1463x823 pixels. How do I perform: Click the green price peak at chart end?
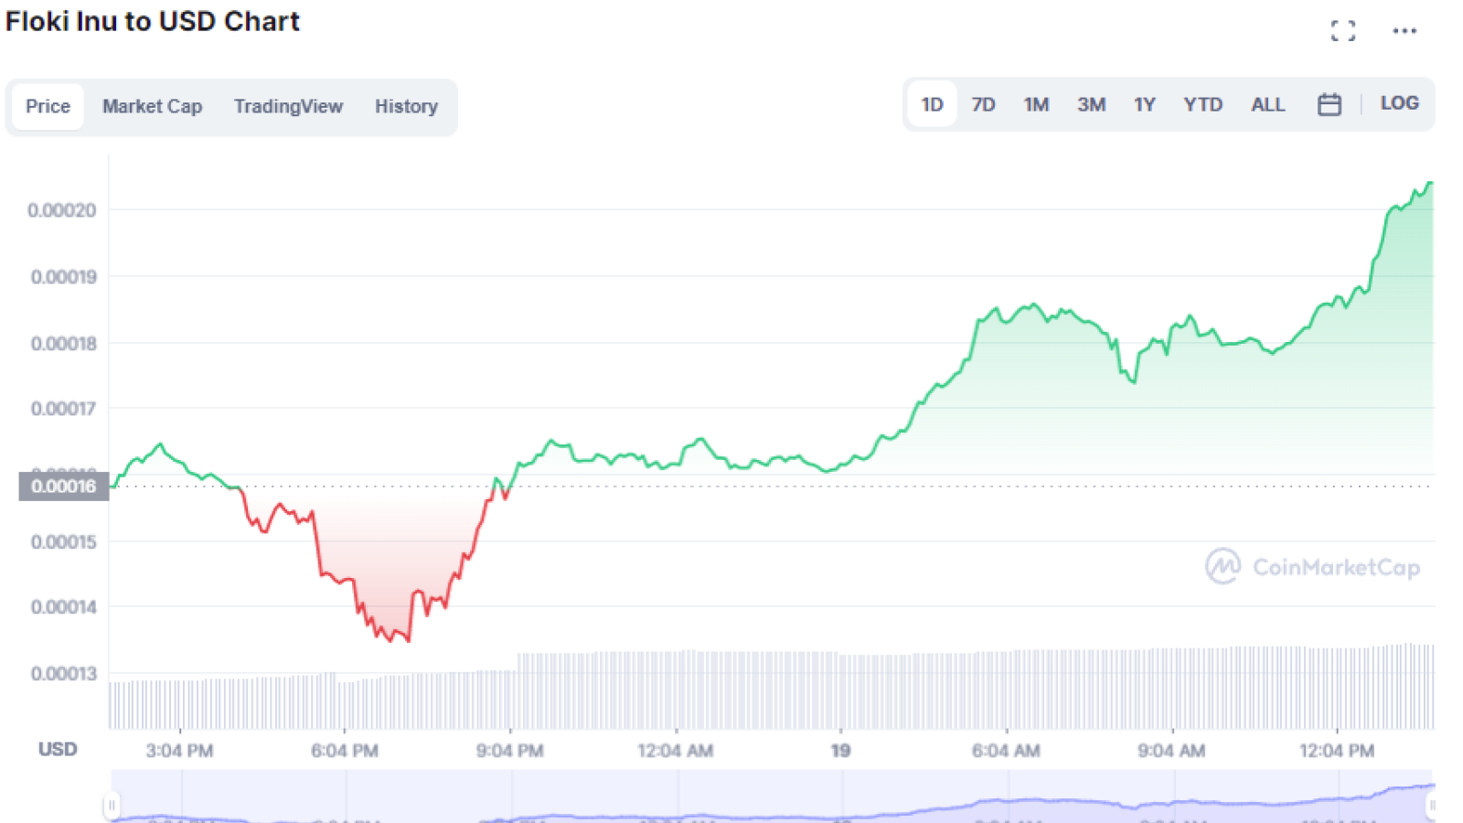tap(1430, 183)
